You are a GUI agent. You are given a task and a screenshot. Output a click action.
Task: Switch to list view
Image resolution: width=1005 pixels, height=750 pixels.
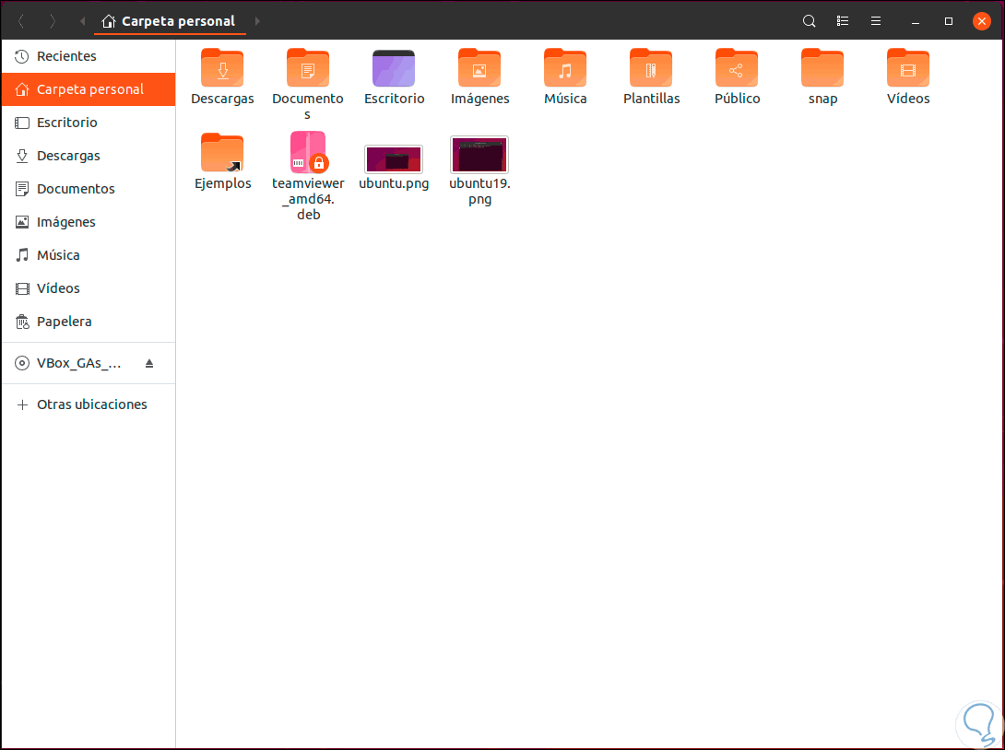click(843, 21)
